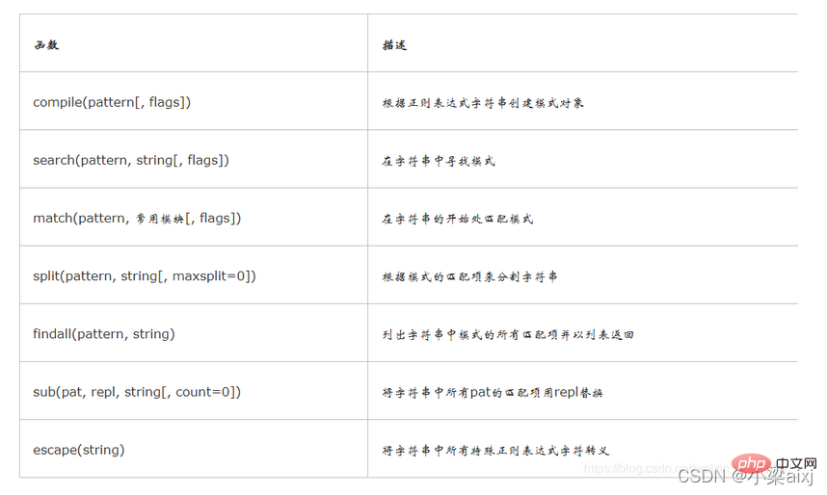Click the description for findall function
The image size is (827, 495).
tap(508, 335)
